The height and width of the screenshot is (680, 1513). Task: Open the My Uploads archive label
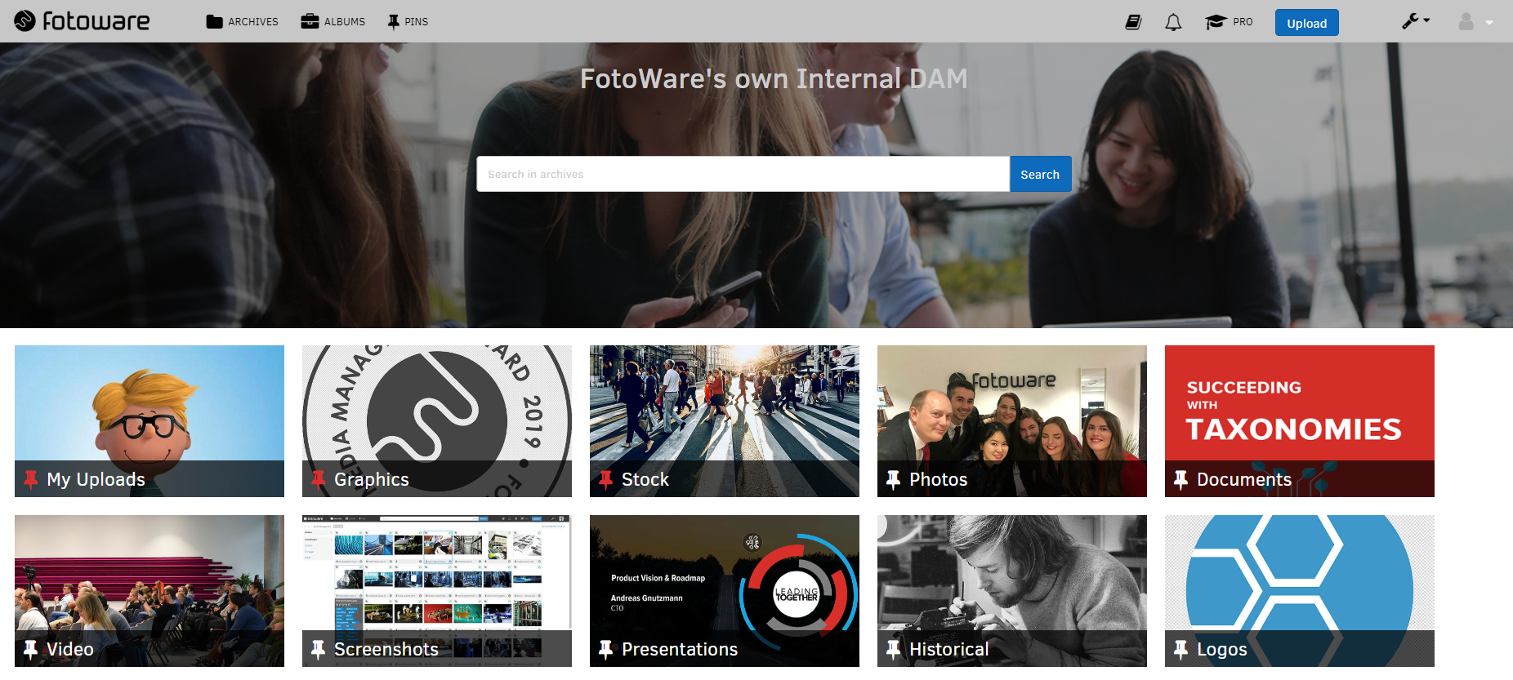tap(96, 480)
